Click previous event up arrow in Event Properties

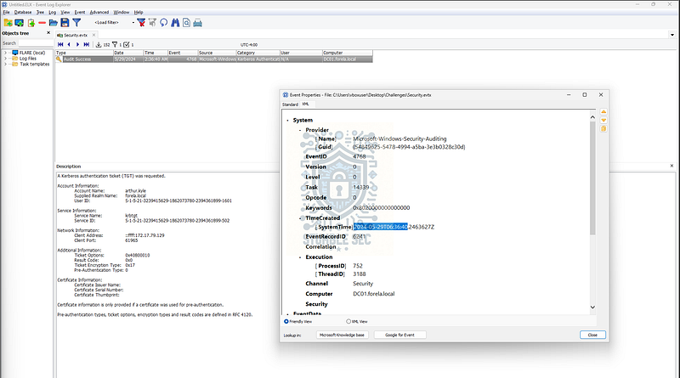603,112
